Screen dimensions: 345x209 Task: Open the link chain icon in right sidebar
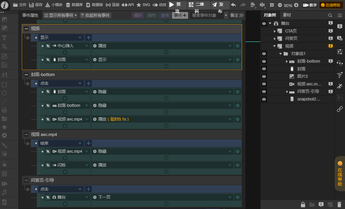340,109
